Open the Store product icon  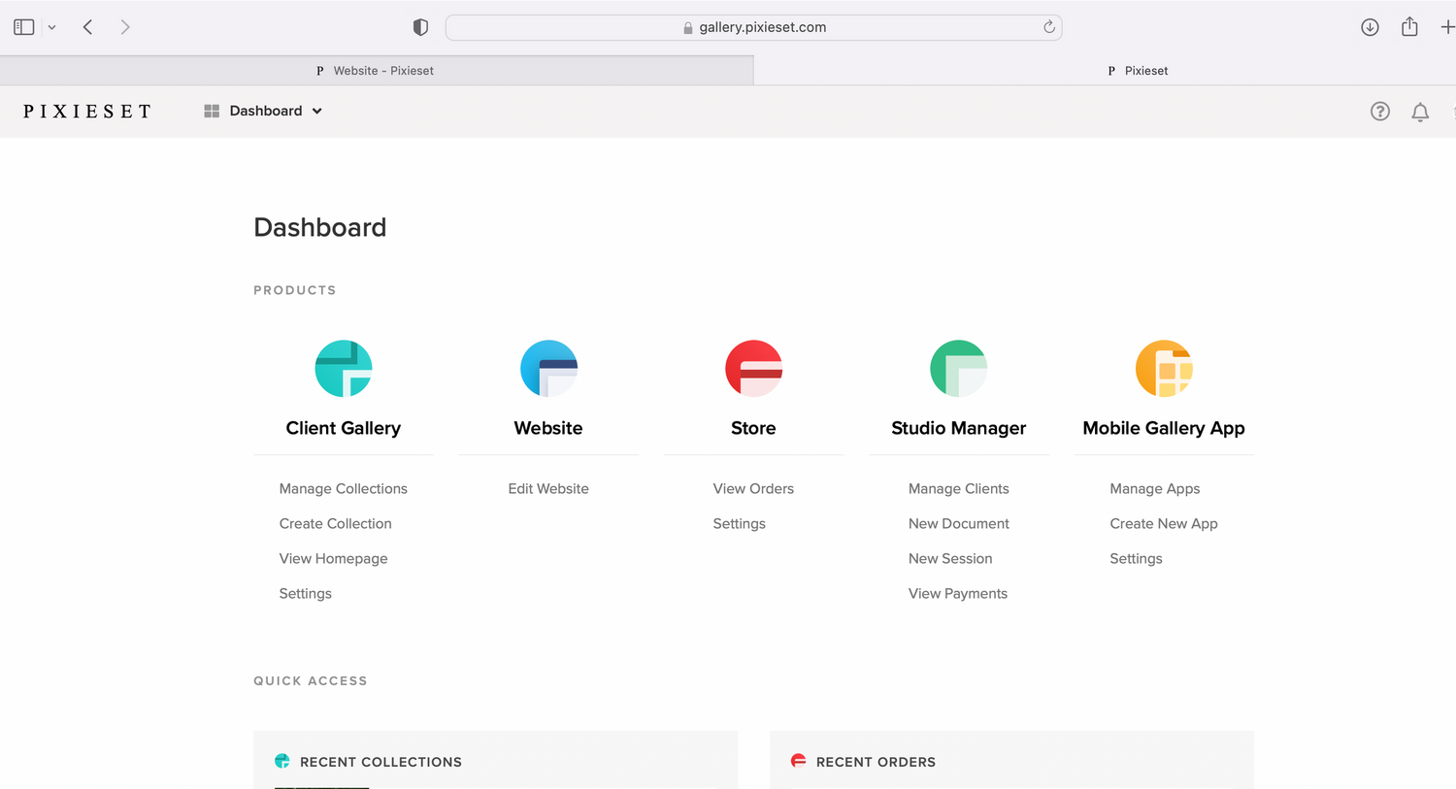753,369
